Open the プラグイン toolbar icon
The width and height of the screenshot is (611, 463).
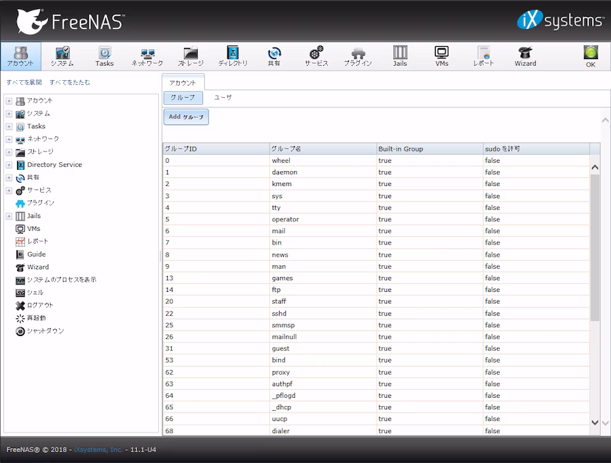[x=358, y=56]
